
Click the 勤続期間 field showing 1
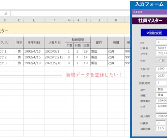(x=161, y=82)
